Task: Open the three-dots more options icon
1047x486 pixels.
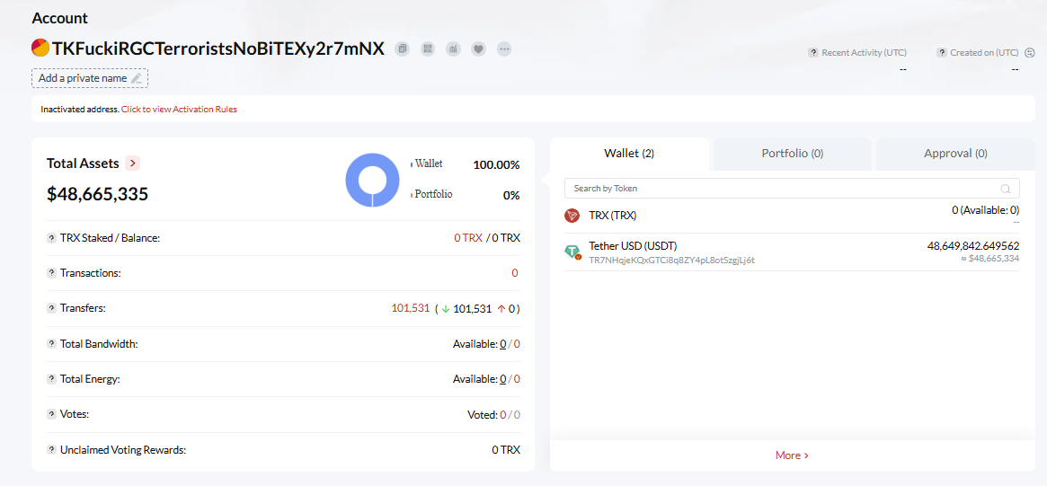Action: [x=504, y=49]
